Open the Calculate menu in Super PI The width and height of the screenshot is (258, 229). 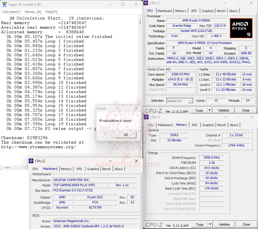11,11
